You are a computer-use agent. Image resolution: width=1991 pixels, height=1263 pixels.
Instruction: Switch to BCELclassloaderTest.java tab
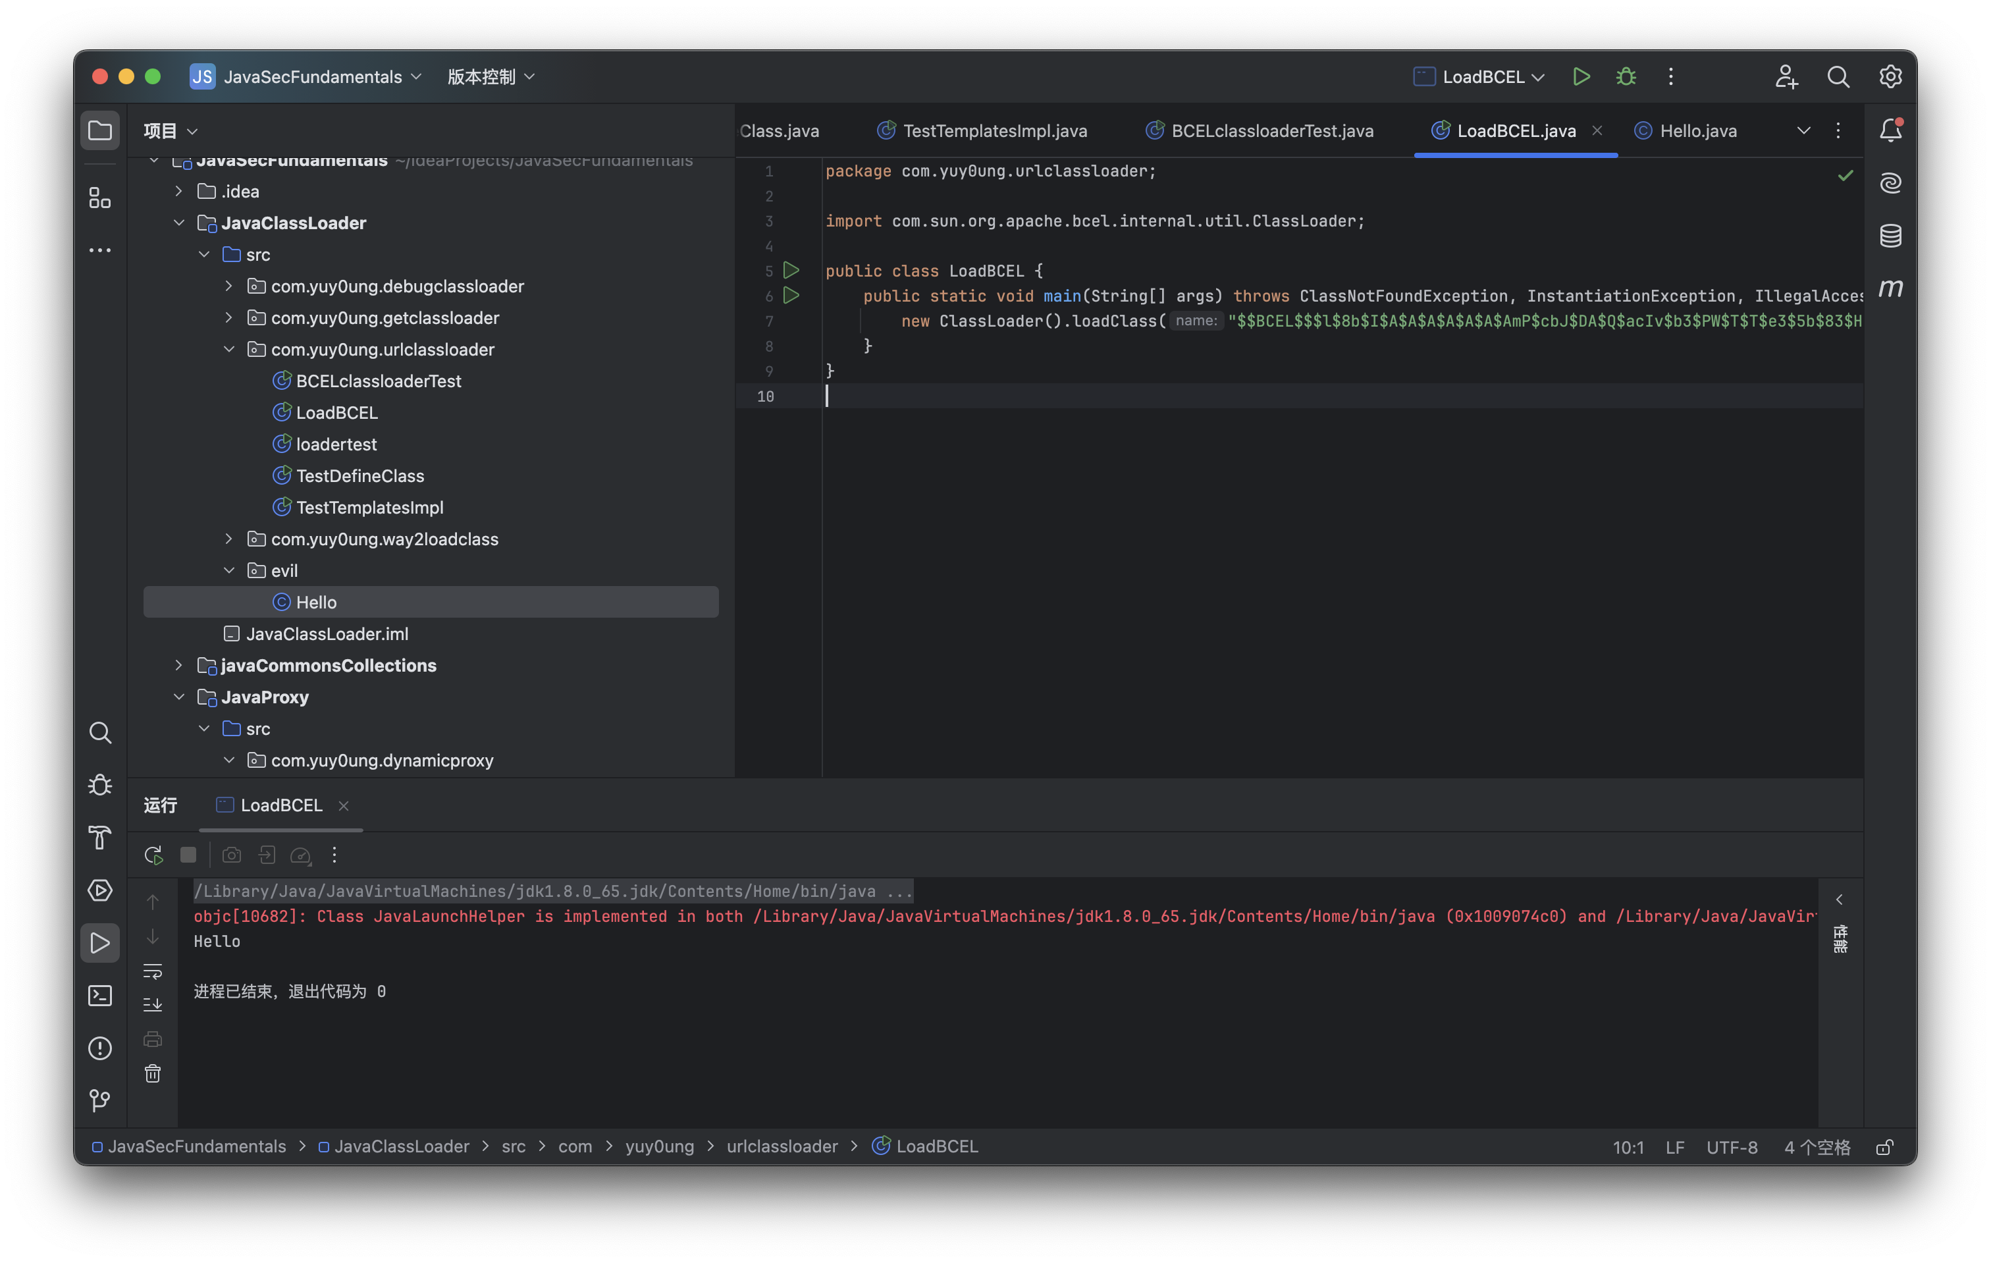click(1271, 130)
